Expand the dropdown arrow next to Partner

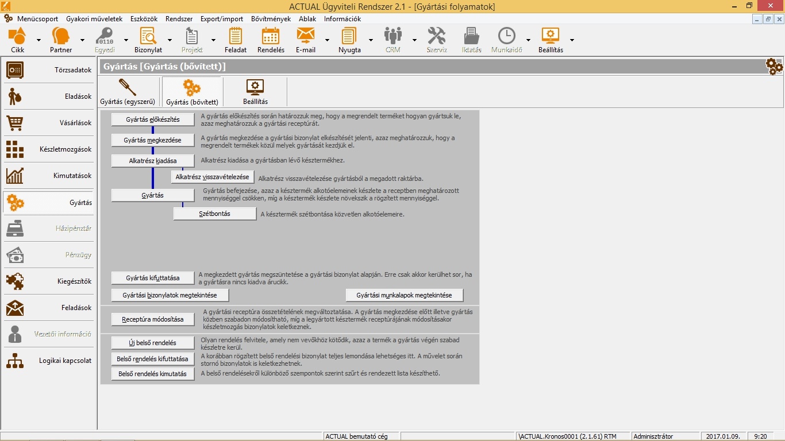tap(82, 40)
